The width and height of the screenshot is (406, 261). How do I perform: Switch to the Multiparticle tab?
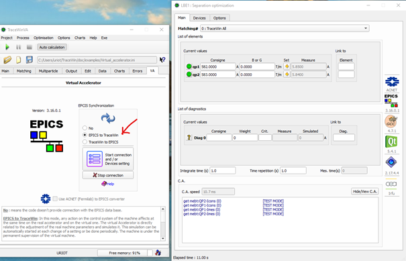48,71
